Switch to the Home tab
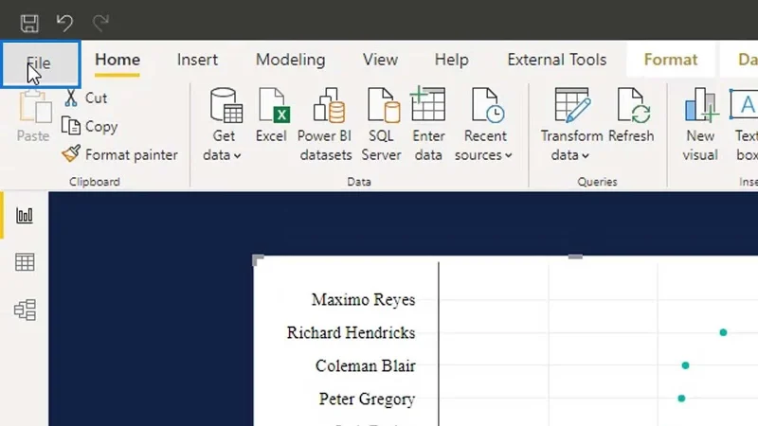The width and height of the screenshot is (758, 426). 117,60
